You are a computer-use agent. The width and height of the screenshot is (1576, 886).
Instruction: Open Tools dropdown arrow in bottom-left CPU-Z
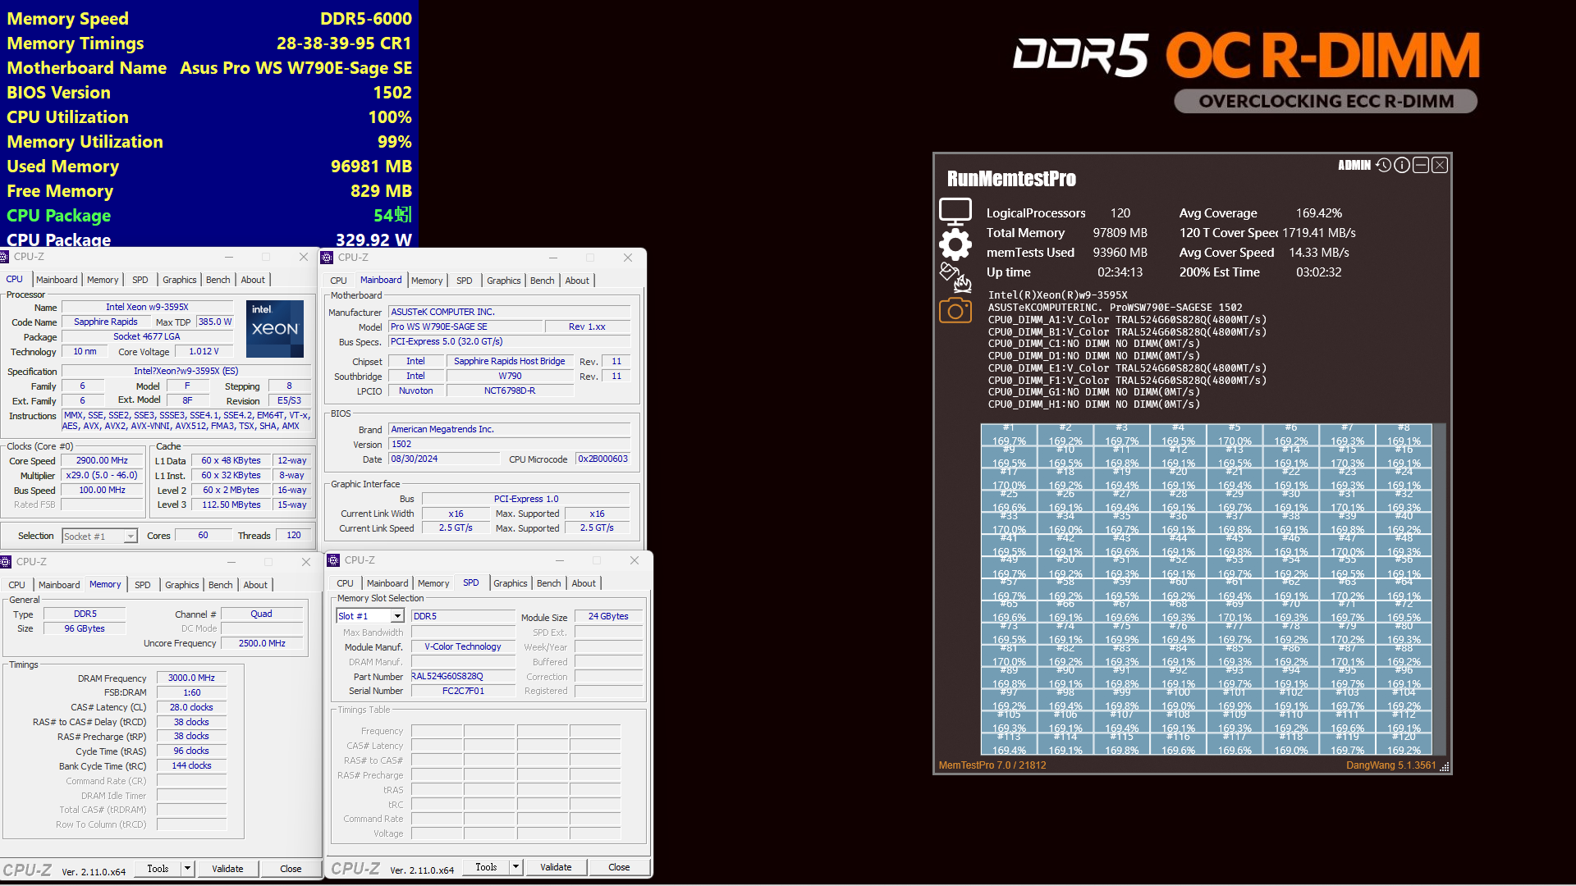click(187, 868)
